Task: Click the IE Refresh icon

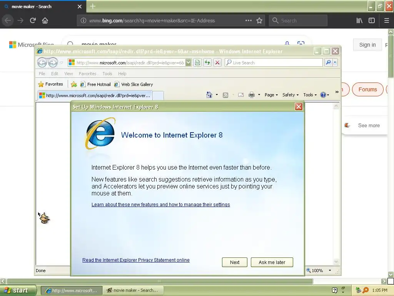Action: 207,63
